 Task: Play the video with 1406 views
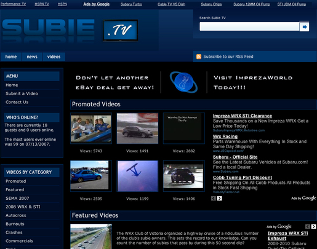point(184,176)
